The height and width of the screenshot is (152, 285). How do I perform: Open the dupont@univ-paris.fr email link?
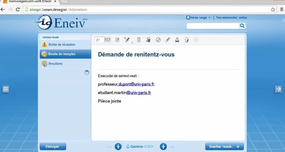coord(136,84)
